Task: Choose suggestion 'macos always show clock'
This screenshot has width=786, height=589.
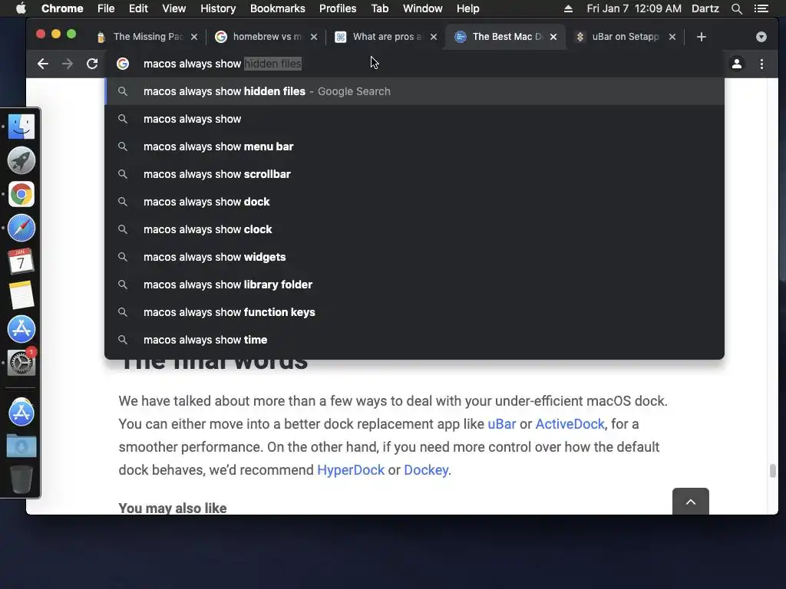Action: [x=414, y=229]
